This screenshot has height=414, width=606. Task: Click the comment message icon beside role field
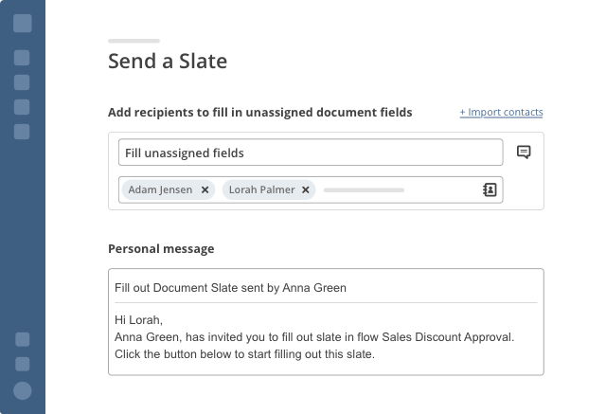(x=524, y=152)
